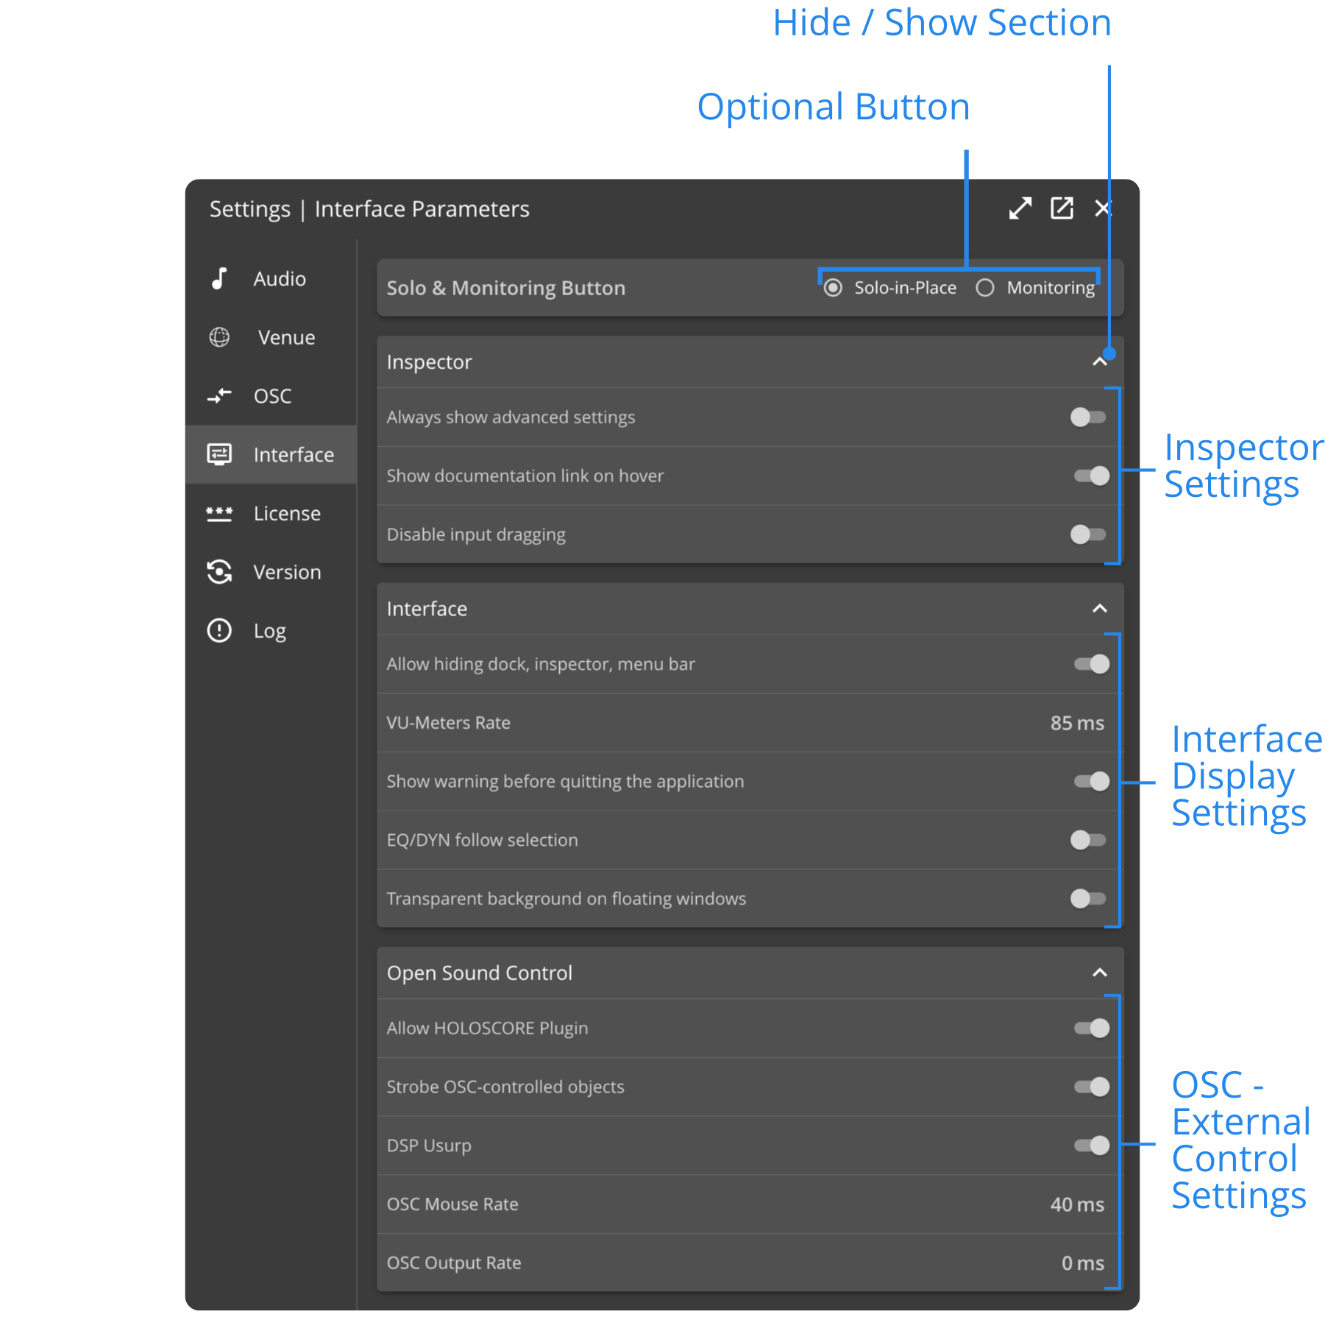Expand settings window with diagonal arrows icon

(1020, 208)
